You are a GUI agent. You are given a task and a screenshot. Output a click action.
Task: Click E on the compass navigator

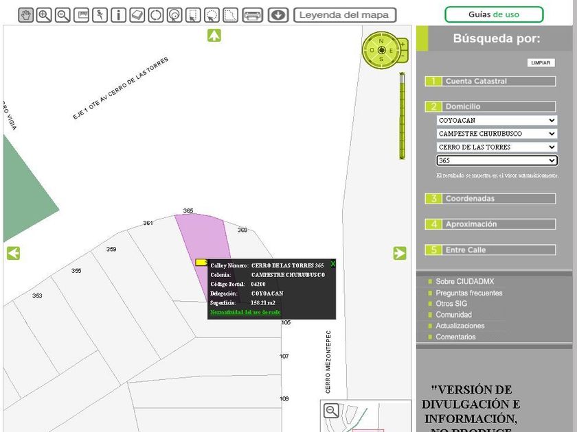(x=391, y=50)
